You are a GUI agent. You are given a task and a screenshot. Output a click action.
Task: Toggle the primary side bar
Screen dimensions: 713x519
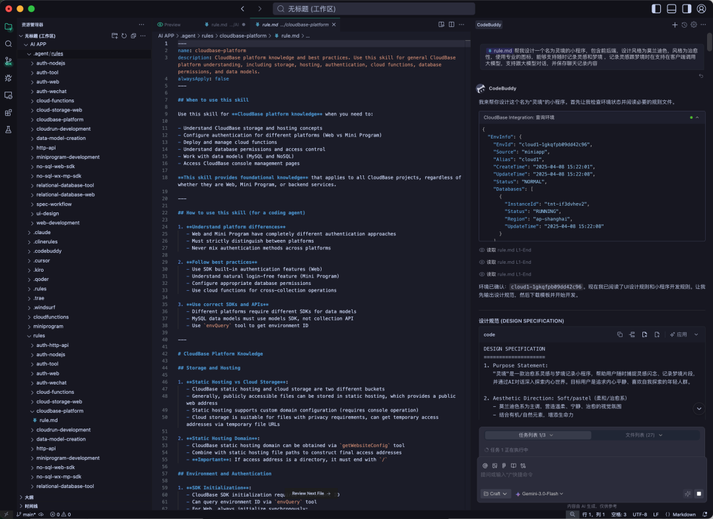[x=656, y=9]
